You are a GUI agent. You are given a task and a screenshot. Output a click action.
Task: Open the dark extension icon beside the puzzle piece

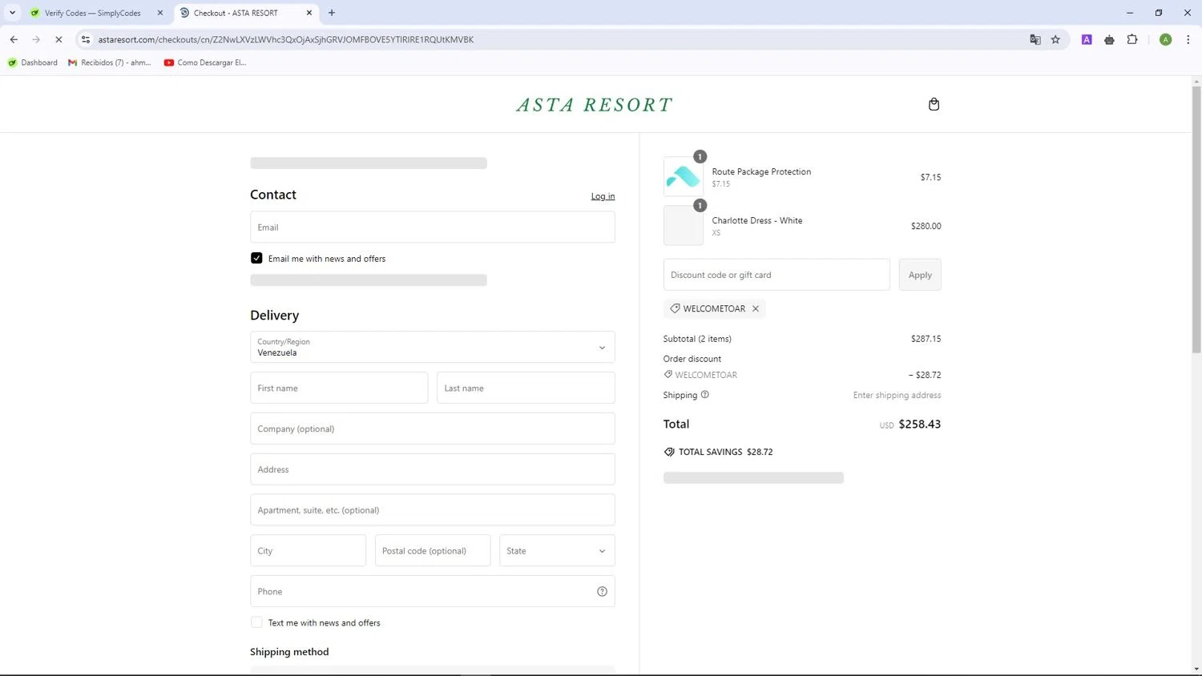click(x=1109, y=39)
